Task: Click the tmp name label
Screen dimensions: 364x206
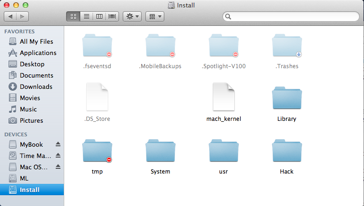Action: 97,172
